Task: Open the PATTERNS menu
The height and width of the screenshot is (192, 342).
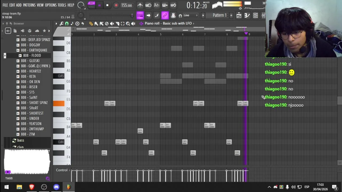Action: [29, 5]
